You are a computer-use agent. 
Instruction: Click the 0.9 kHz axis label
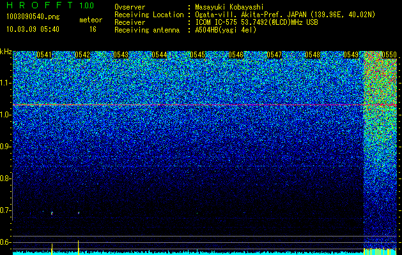5,147
